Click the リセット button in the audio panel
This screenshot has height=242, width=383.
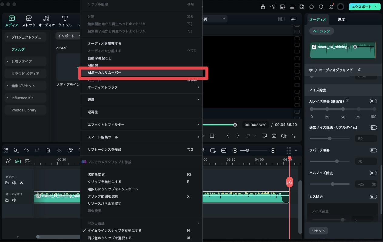point(318,230)
